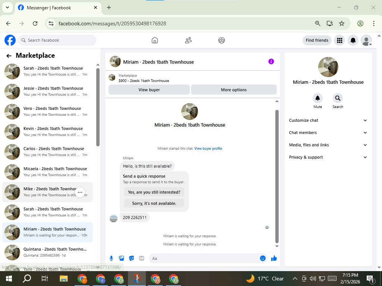Open Windows Start menu
Viewport: 382px width, 286px height.
[9, 279]
